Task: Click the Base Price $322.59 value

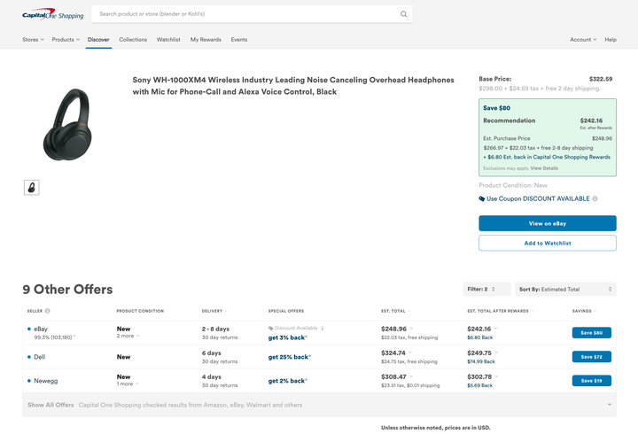Action: pyautogui.click(x=601, y=79)
